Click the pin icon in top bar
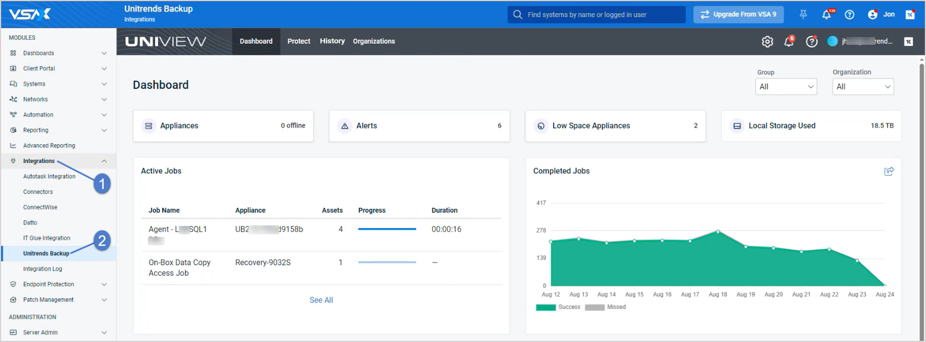This screenshot has height=342, width=926. [x=803, y=14]
